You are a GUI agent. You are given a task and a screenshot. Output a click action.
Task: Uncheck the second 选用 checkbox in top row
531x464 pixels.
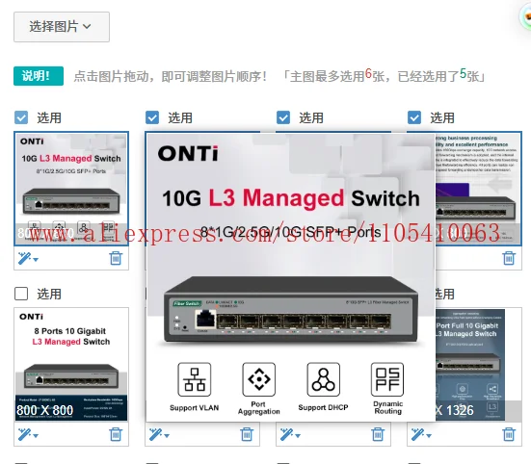point(152,117)
